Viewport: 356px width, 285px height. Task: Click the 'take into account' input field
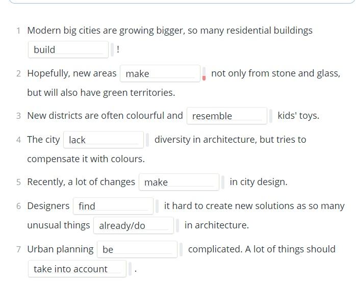[x=77, y=269]
